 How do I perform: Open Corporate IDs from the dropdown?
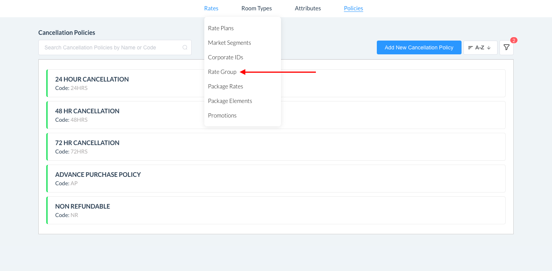[x=225, y=57]
